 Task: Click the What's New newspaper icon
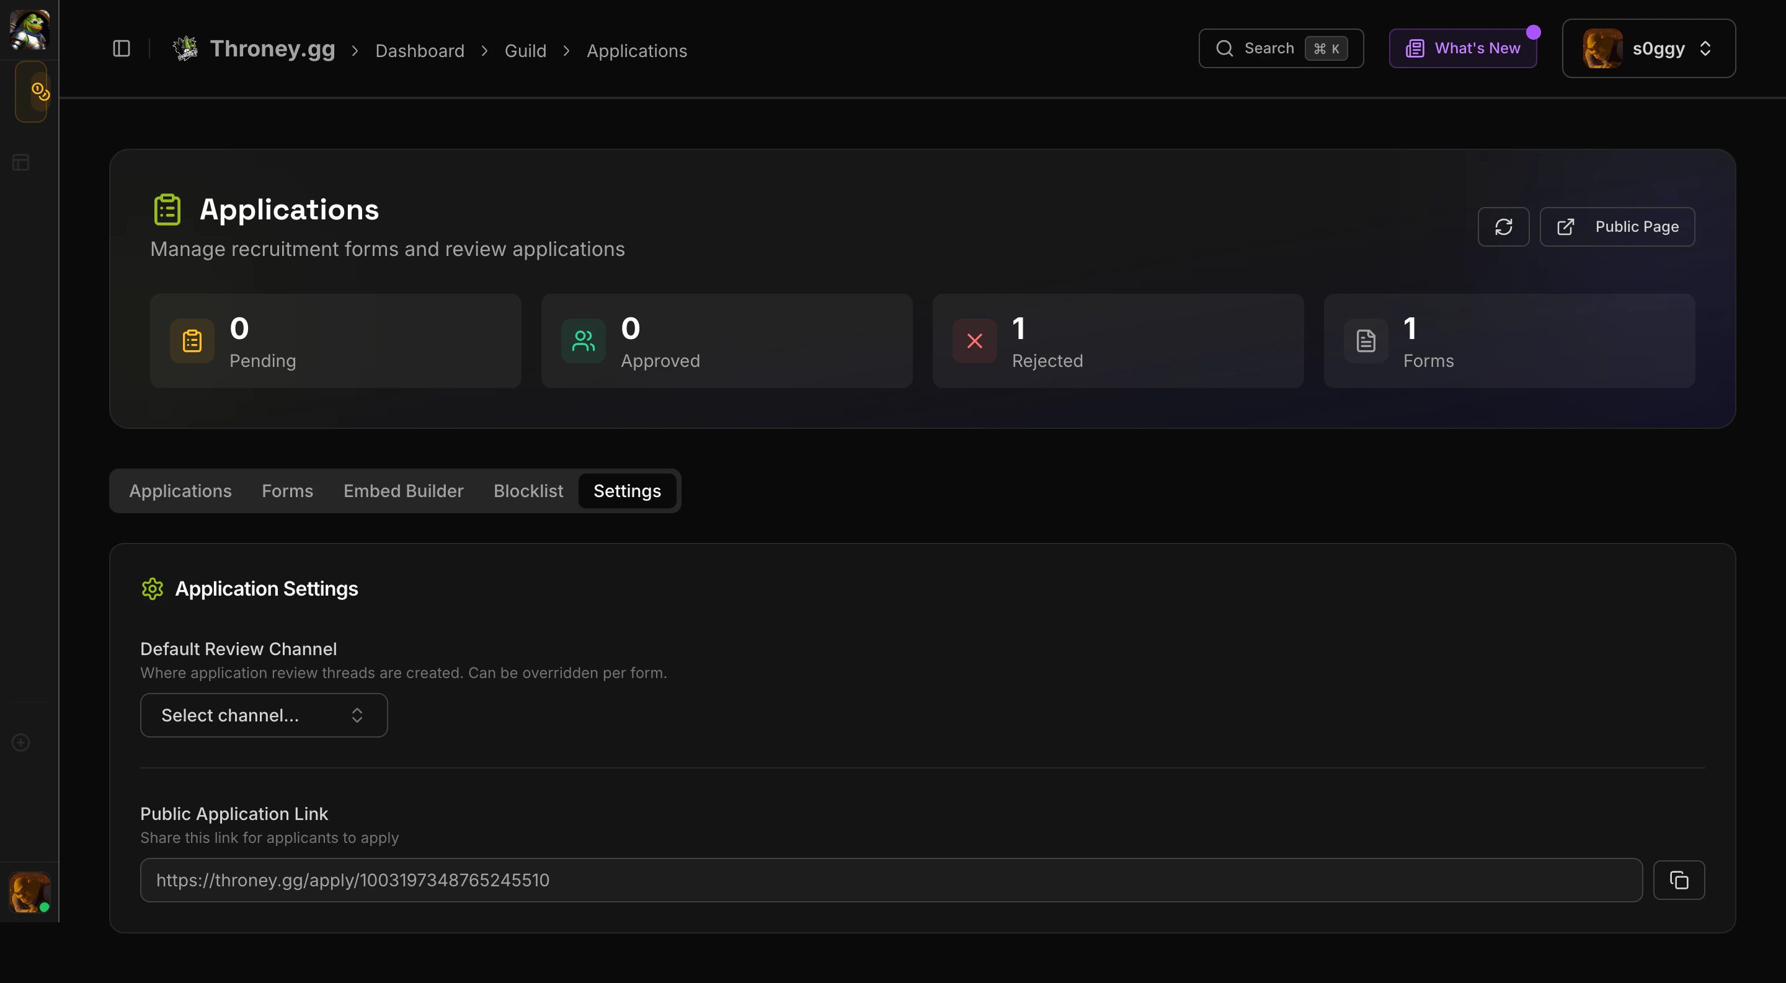[1415, 48]
